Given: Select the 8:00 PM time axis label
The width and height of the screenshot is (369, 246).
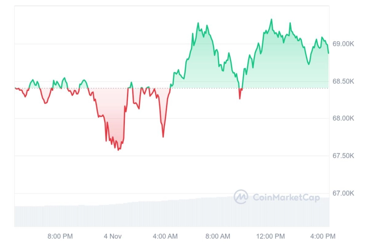Looking at the screenshot, I should point(60,236).
